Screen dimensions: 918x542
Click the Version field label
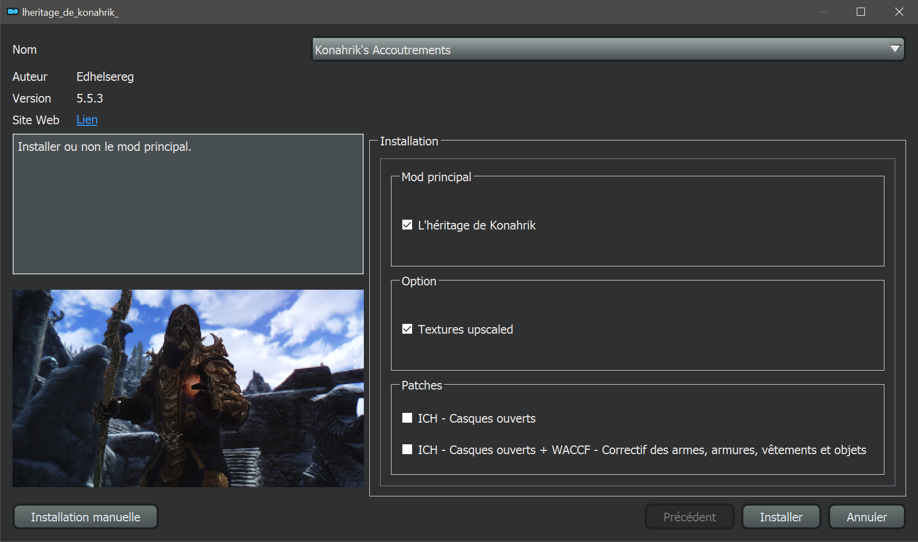pyautogui.click(x=31, y=98)
